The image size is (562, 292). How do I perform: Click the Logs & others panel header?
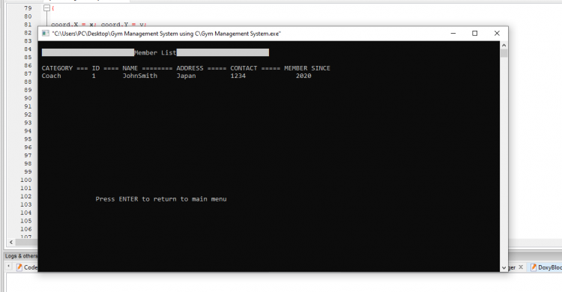[x=21, y=256]
